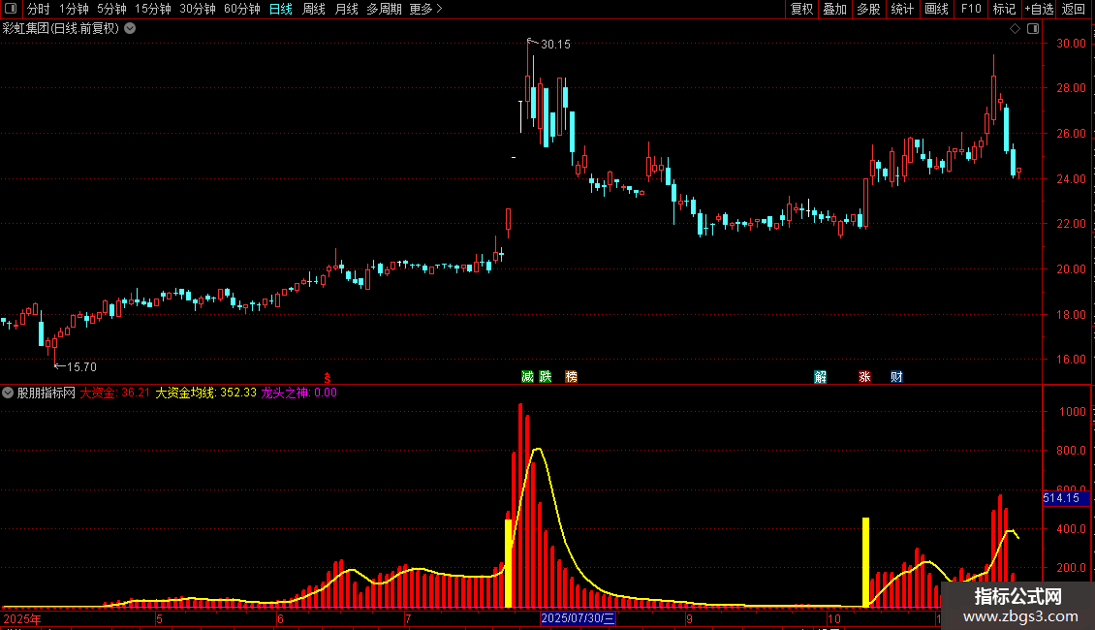Image resolution: width=1095 pixels, height=630 pixels.
Task: Open the 画线 drawing tools
Action: (x=936, y=9)
